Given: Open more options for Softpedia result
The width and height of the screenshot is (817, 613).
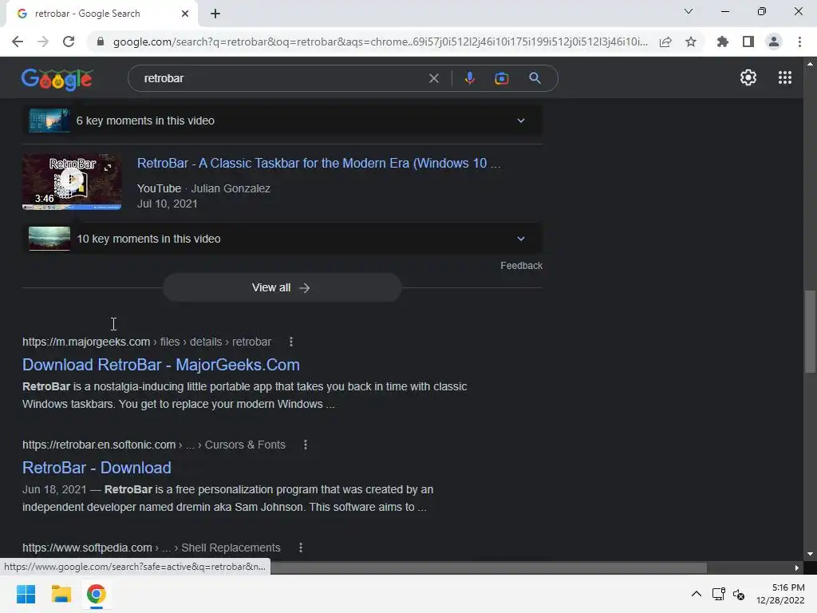Looking at the screenshot, I should (x=301, y=548).
